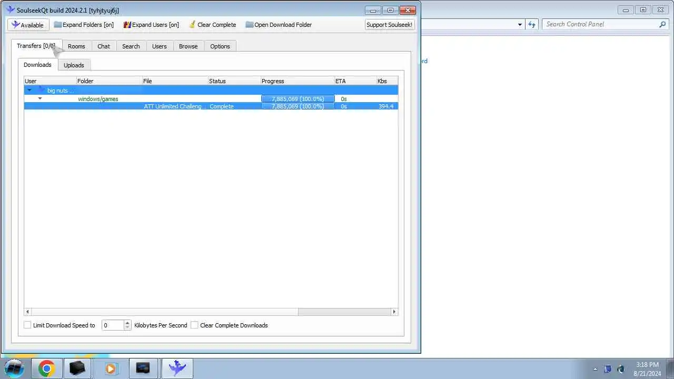Sort by File column header

175,81
